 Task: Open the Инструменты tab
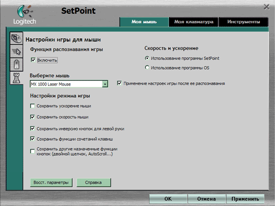243,22
